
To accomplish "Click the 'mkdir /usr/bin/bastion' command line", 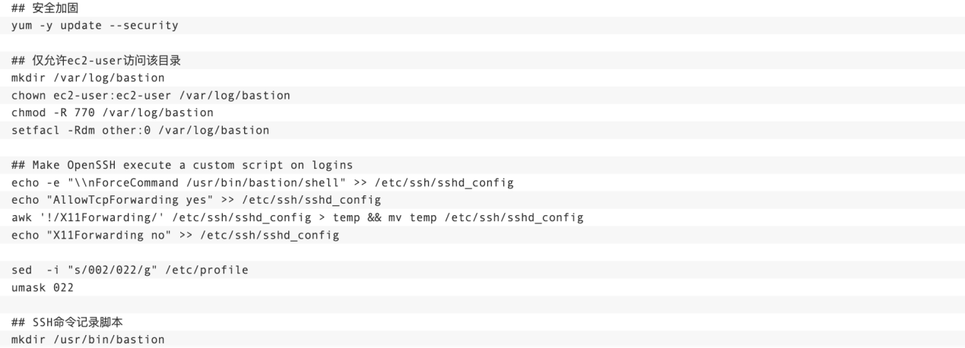I will click(87, 339).
